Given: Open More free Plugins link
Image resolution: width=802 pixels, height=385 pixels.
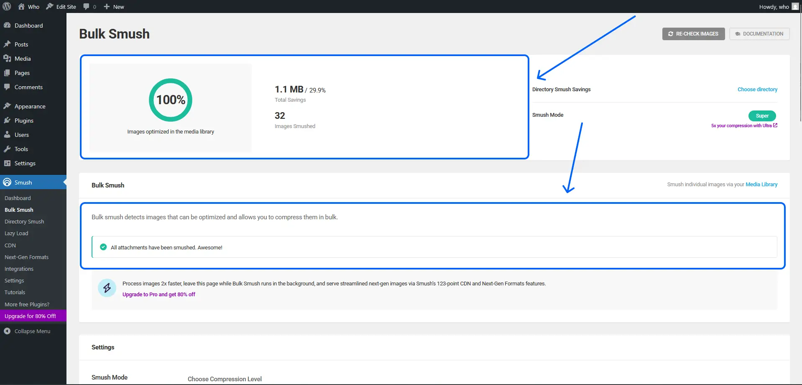Looking at the screenshot, I should pos(27,304).
